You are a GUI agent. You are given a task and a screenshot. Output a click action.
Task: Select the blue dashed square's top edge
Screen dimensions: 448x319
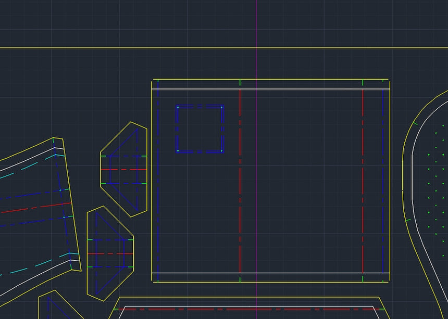(x=200, y=107)
